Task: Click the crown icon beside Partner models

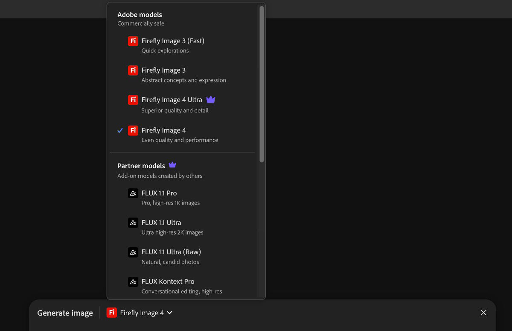Action: pos(172,165)
